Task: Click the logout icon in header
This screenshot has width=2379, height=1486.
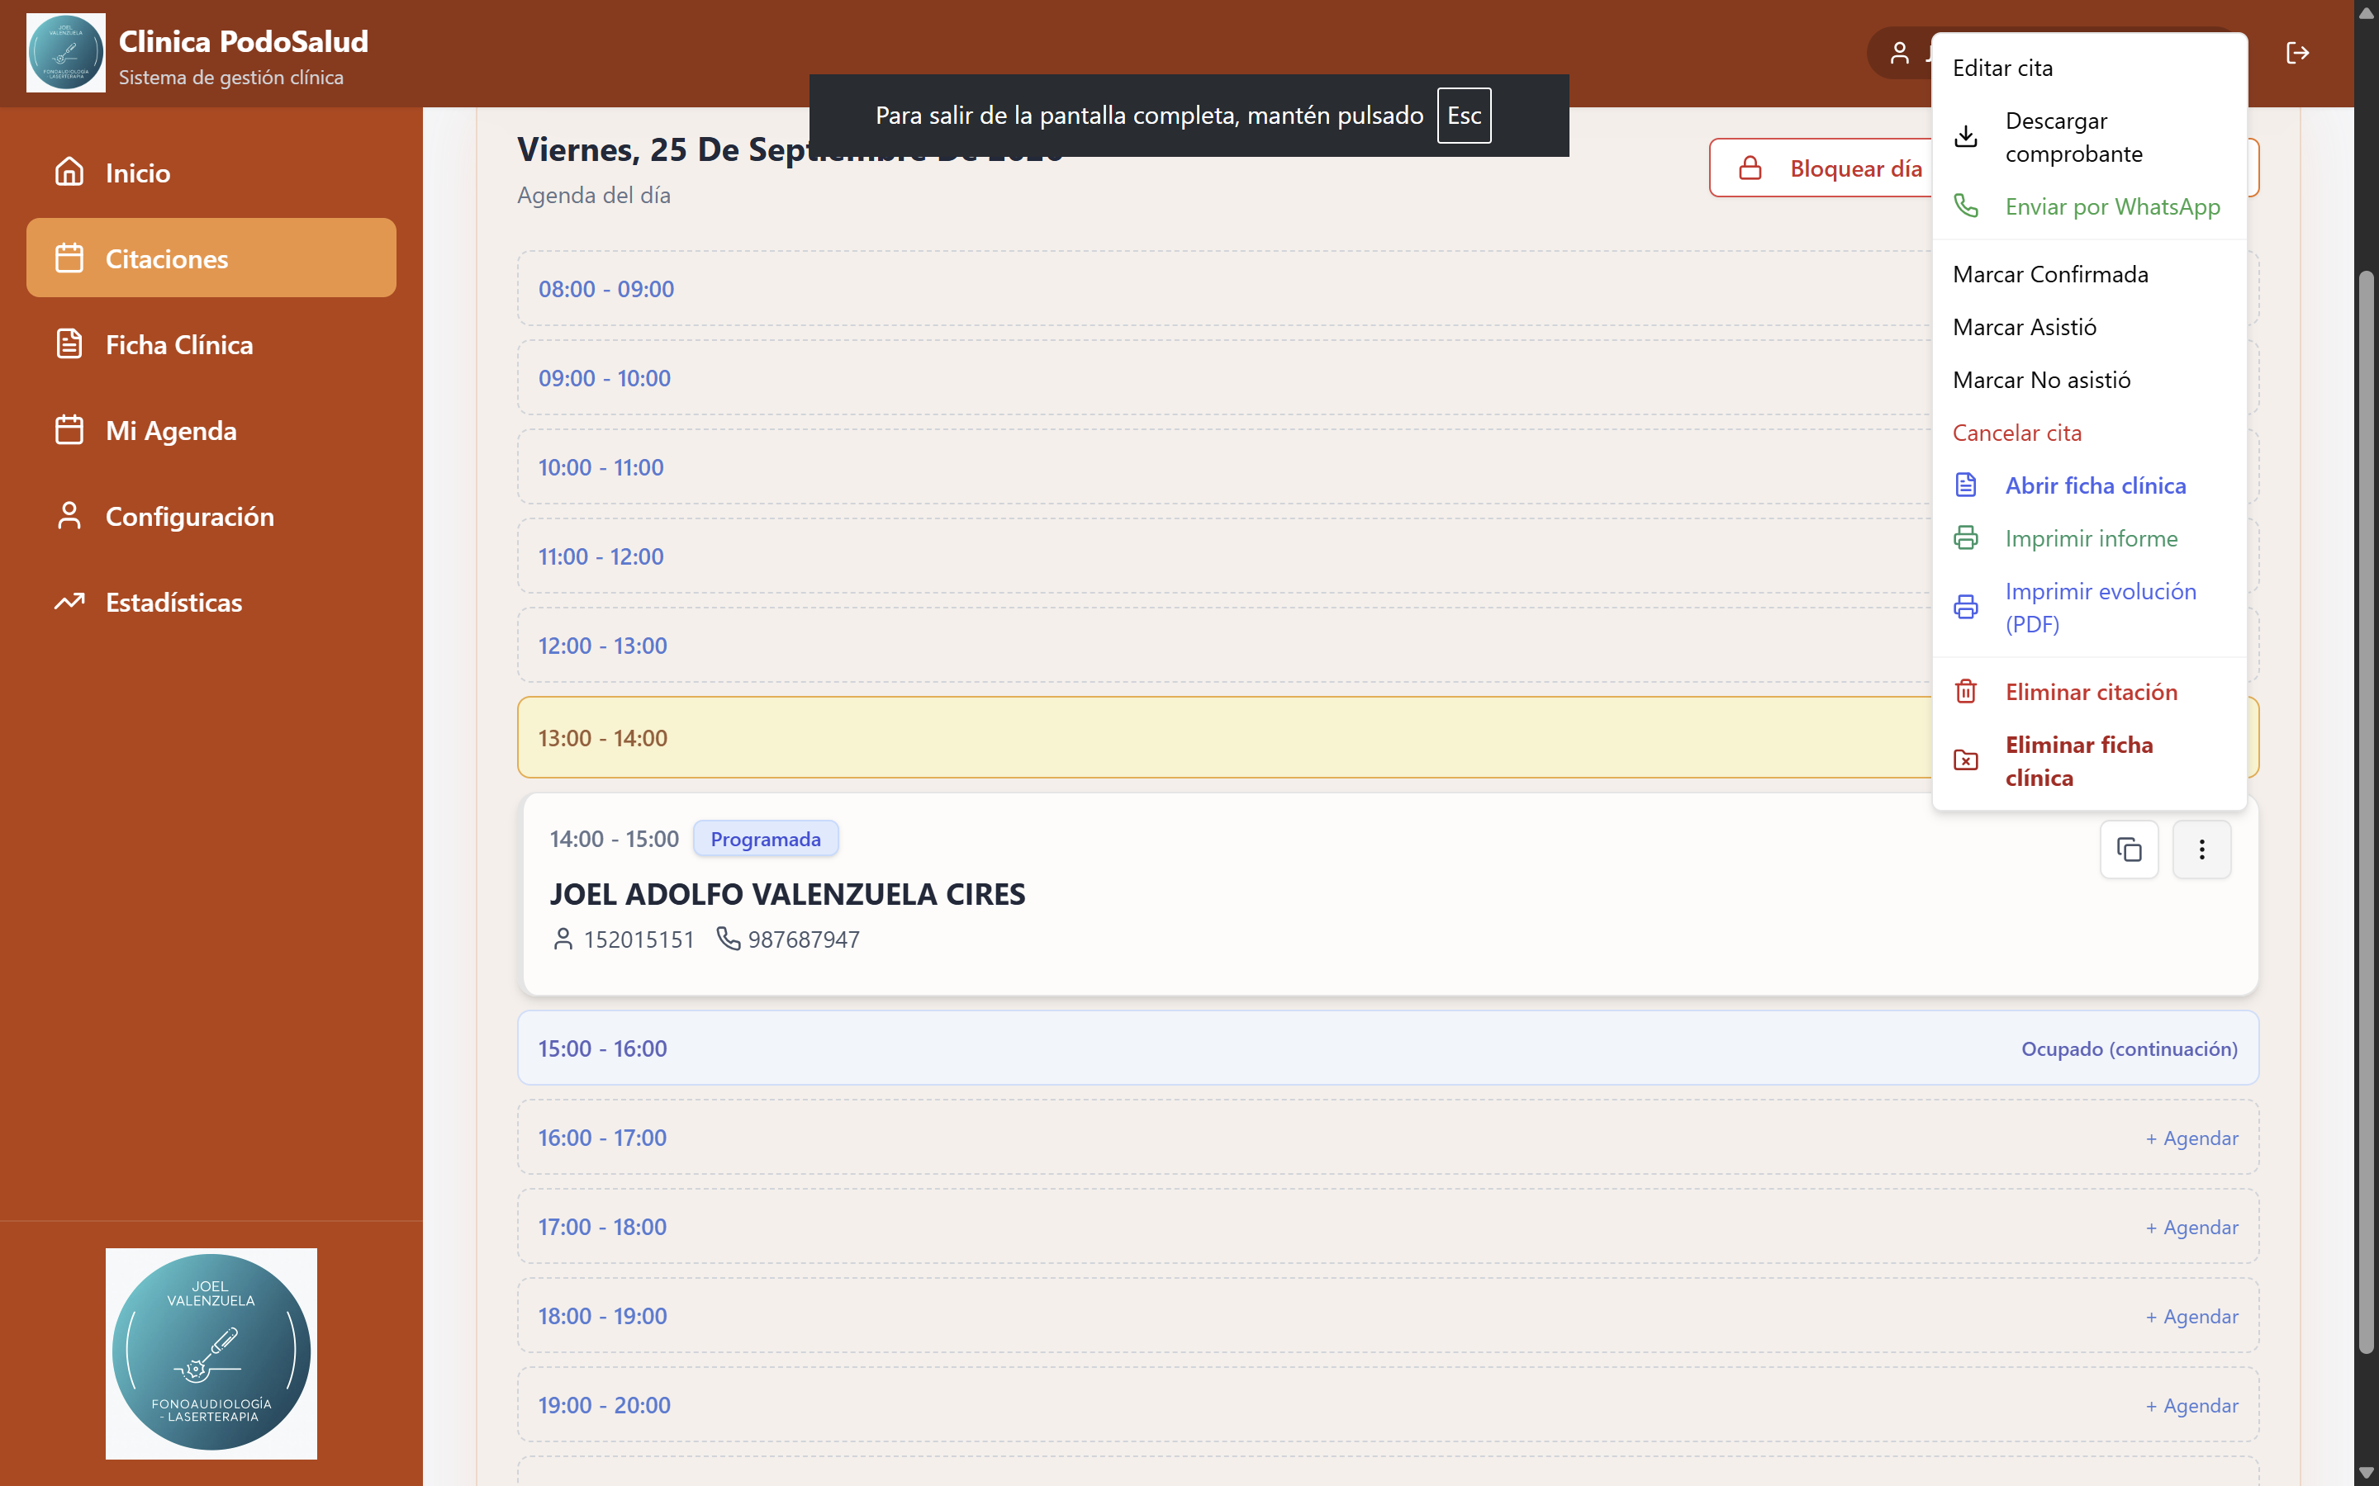Action: click(2297, 53)
